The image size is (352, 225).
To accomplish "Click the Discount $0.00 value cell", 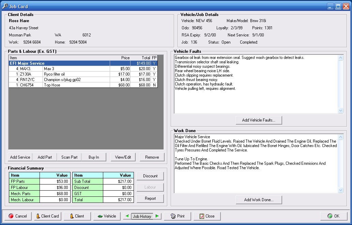I will pyautogui.click(x=118, y=187).
